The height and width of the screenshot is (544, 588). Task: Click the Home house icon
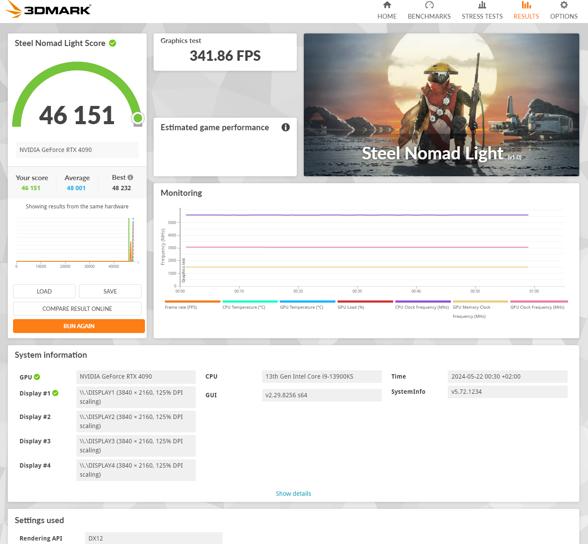387,5
